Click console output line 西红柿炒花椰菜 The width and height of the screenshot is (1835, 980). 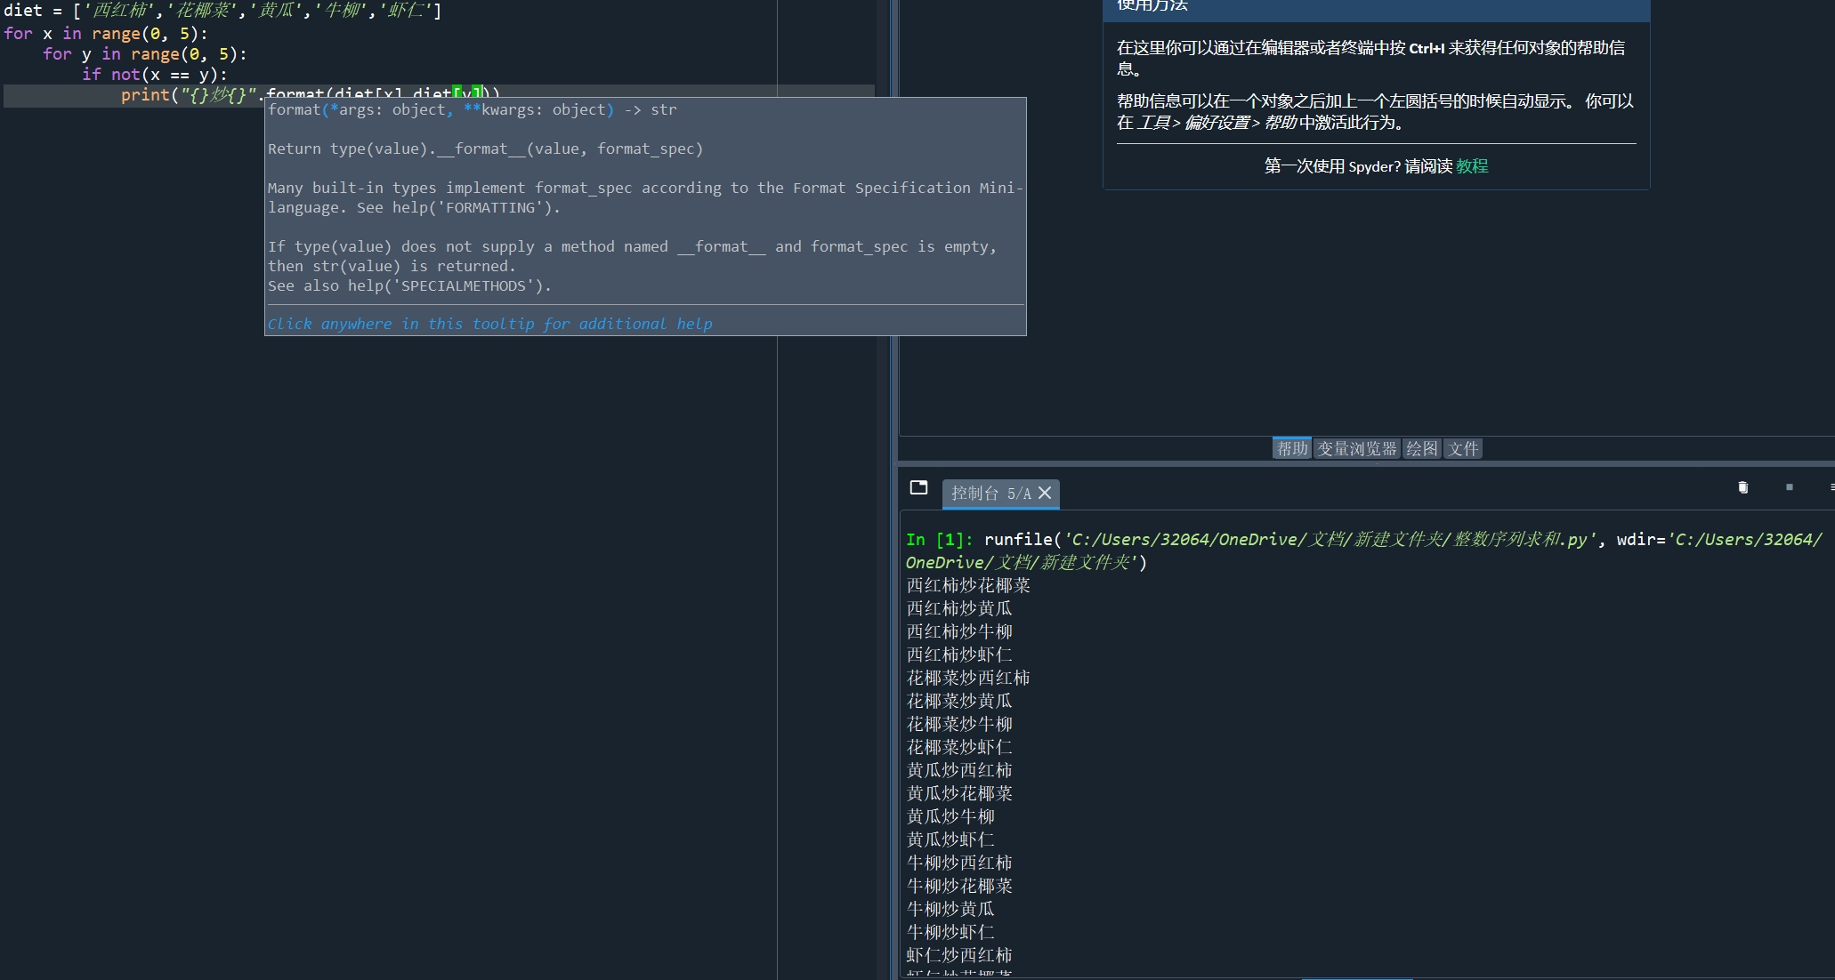(968, 585)
